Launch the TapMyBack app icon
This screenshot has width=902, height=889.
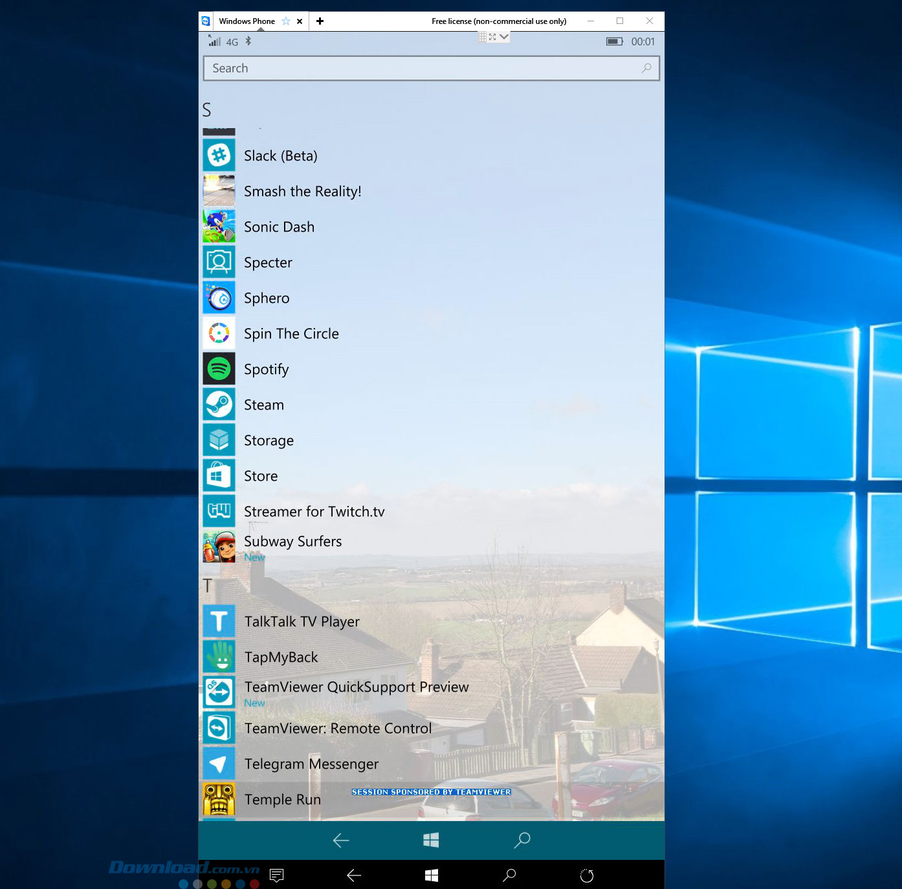pos(219,657)
